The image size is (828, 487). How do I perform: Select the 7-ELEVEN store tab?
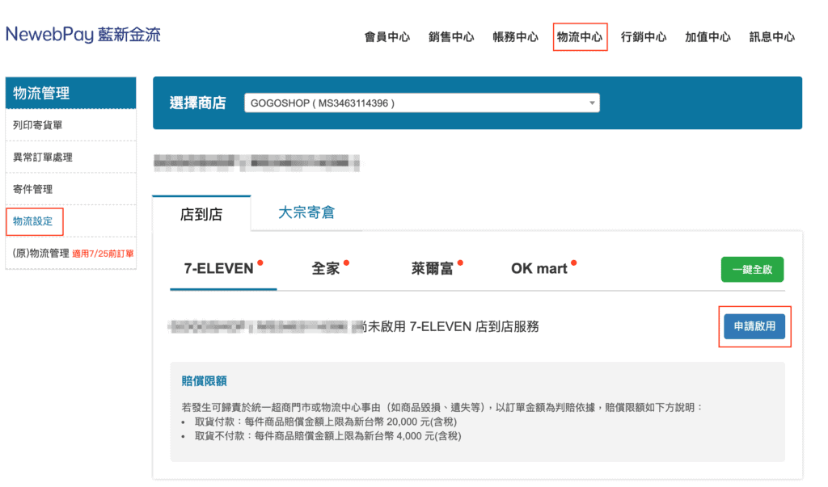click(x=223, y=269)
